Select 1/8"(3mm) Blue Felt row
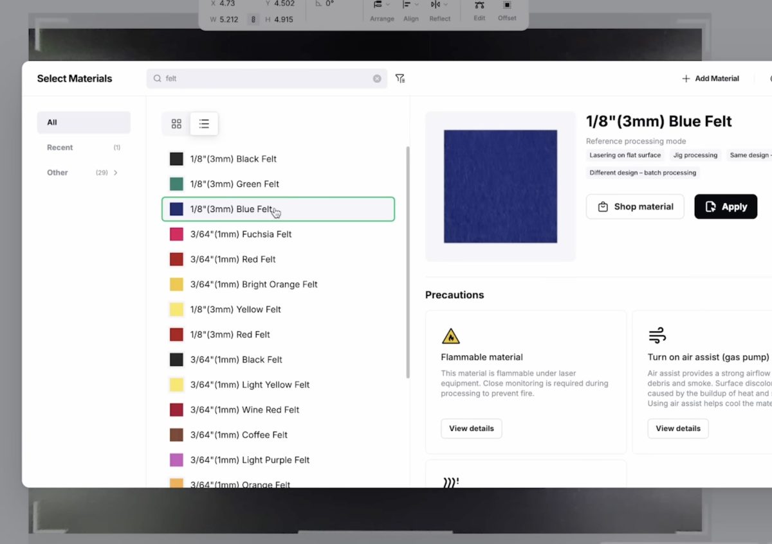The width and height of the screenshot is (772, 544). click(x=278, y=209)
